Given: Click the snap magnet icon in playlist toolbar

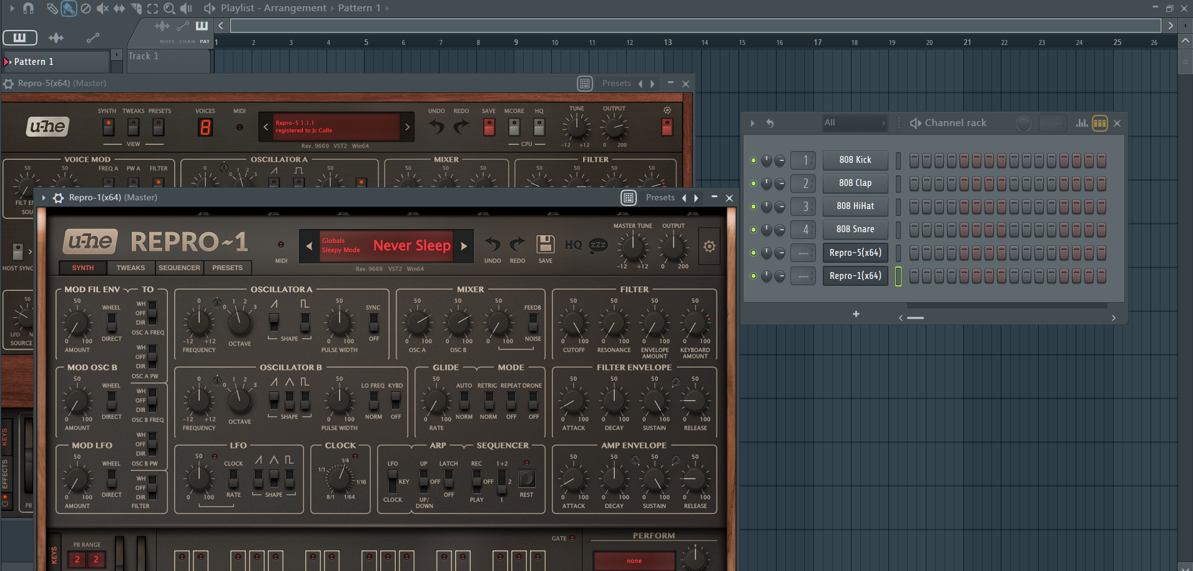Looking at the screenshot, I should [x=28, y=8].
